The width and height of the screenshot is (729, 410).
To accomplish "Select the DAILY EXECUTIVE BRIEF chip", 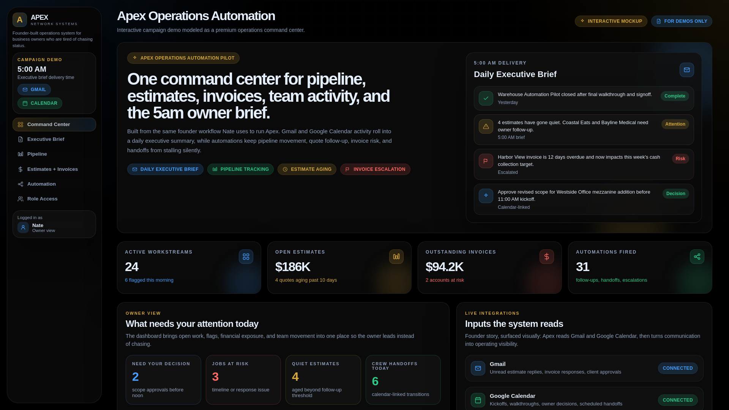I will [x=165, y=169].
